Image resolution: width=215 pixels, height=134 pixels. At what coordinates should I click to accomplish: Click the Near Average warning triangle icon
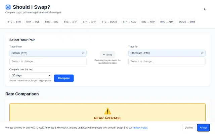click(107, 111)
